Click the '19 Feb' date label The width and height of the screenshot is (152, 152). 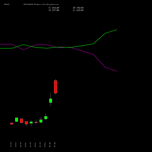(x=16, y=145)
